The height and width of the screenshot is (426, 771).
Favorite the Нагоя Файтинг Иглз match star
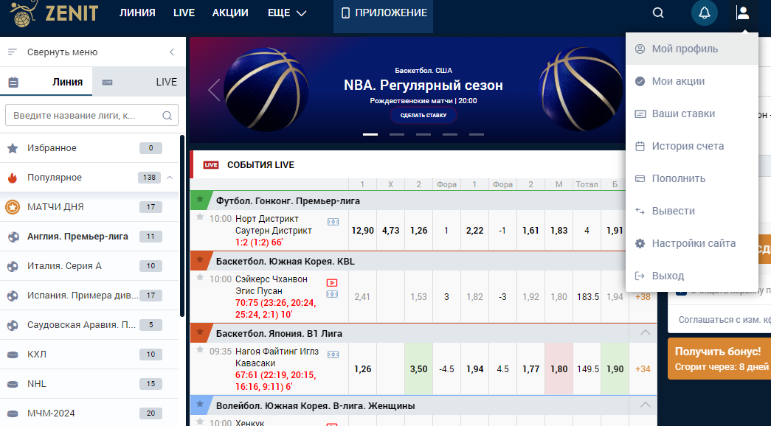pyautogui.click(x=200, y=349)
